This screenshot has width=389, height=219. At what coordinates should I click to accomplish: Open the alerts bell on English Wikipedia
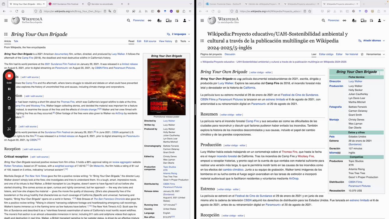(x=159, y=20)
